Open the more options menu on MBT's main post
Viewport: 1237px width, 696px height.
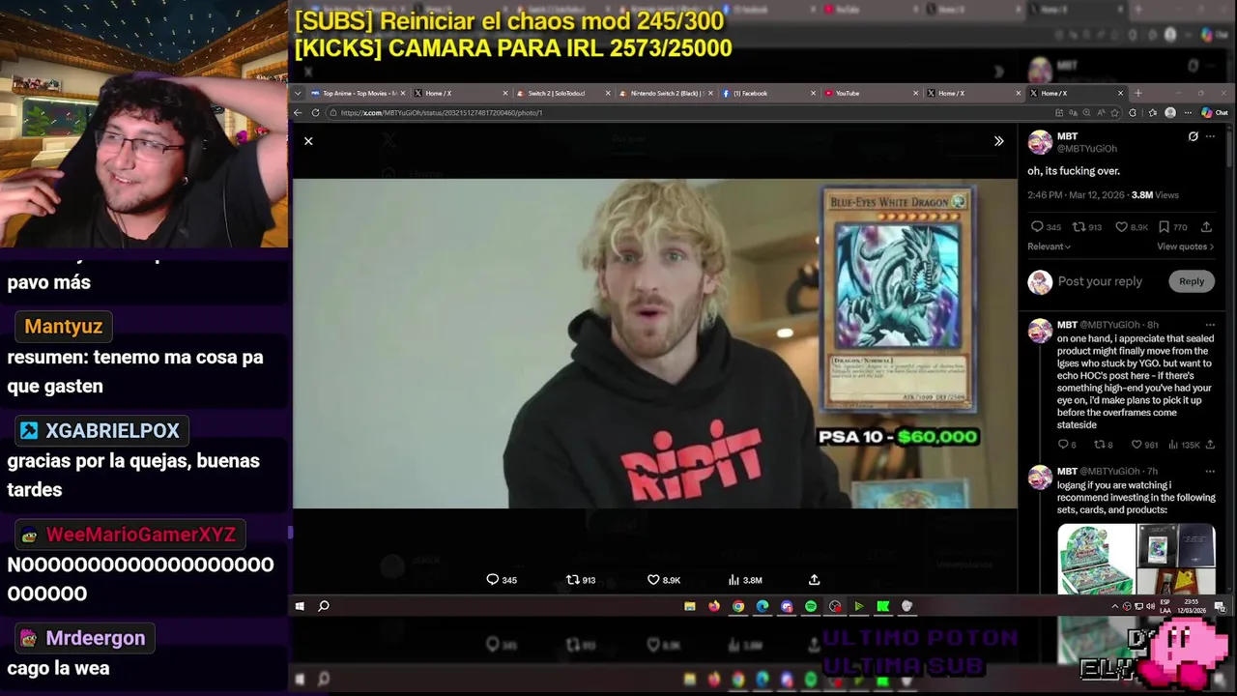tap(1210, 136)
